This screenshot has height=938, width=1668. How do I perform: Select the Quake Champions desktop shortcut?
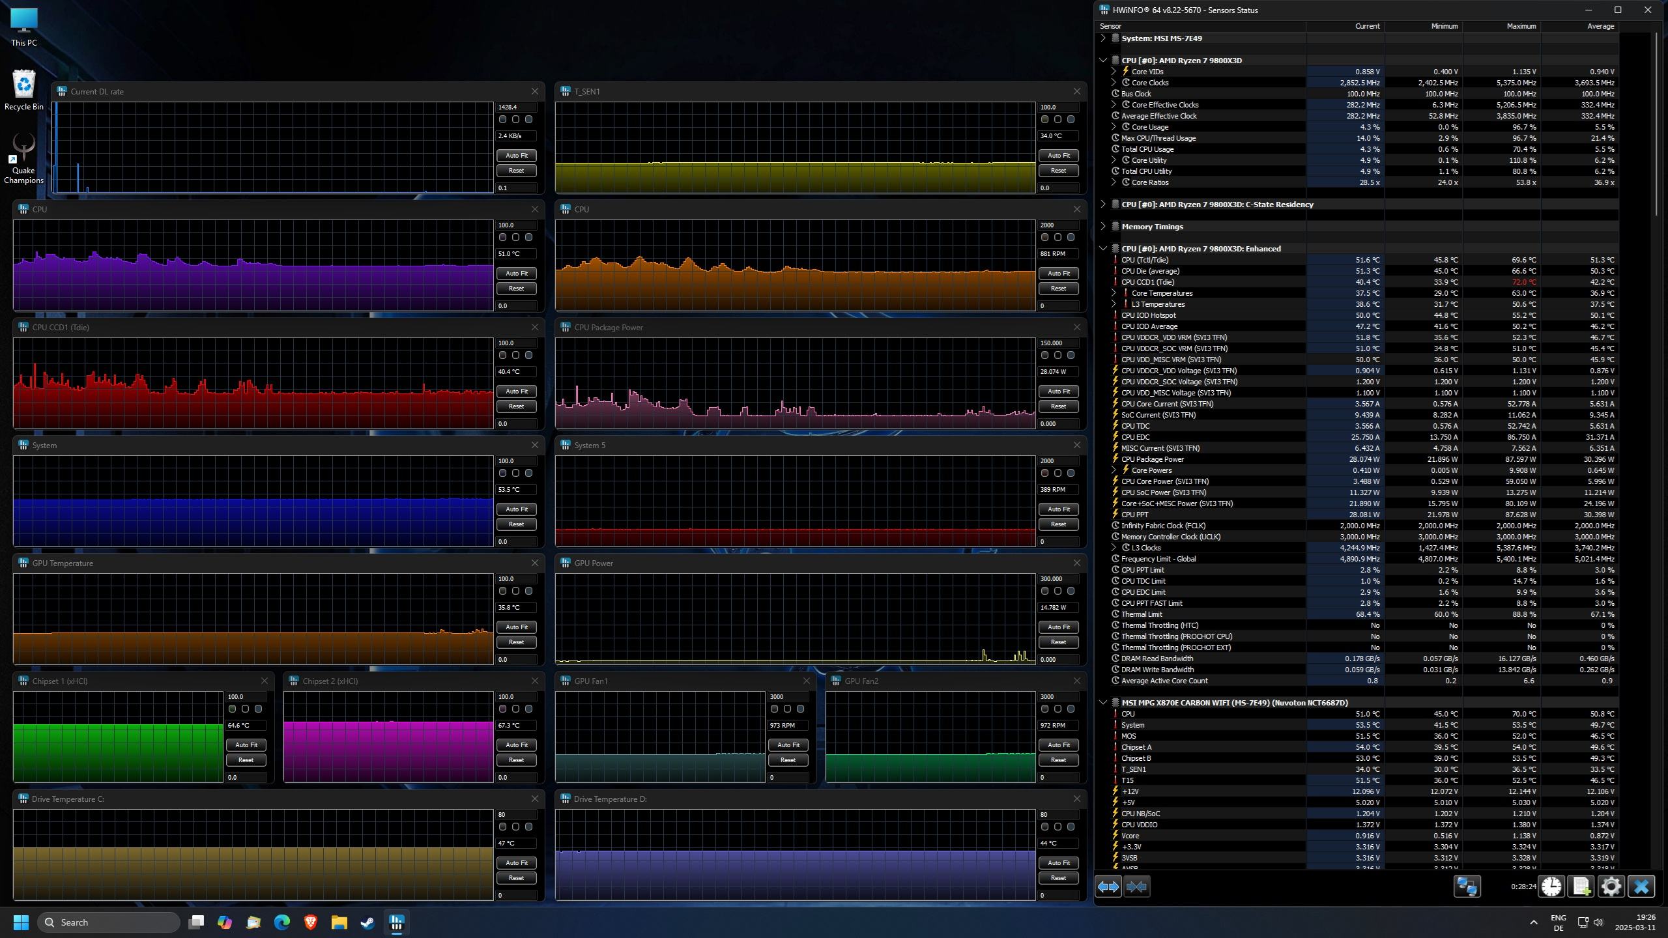[24, 159]
